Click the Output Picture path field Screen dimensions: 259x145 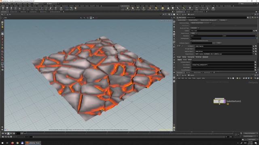[223, 54]
